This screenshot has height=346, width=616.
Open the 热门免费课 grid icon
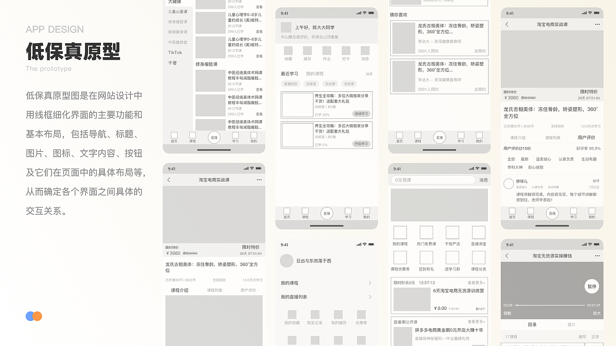pyautogui.click(x=426, y=233)
